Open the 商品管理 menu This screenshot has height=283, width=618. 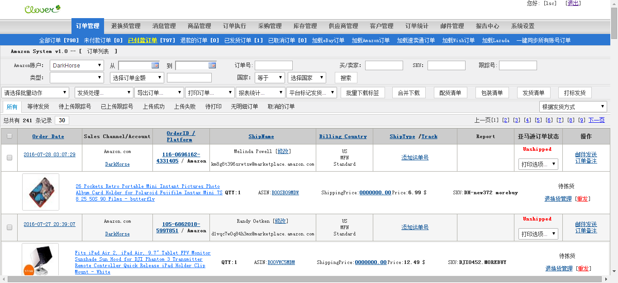point(199,26)
